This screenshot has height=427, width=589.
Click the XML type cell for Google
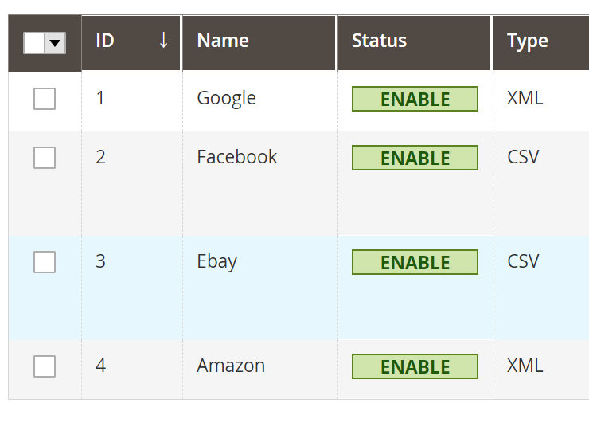(x=525, y=98)
